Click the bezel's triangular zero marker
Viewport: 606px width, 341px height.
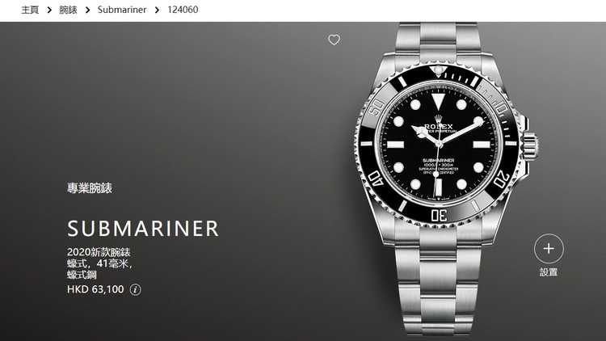(x=438, y=70)
